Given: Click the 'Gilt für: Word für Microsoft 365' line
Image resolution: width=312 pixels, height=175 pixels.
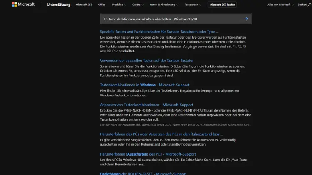Looking at the screenshot, I should (x=175, y=125).
